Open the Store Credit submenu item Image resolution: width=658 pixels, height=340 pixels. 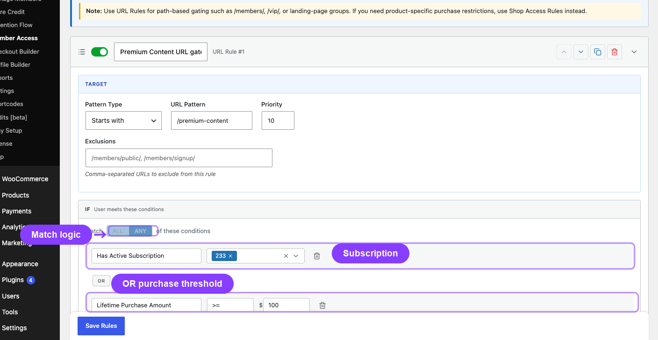[13, 12]
